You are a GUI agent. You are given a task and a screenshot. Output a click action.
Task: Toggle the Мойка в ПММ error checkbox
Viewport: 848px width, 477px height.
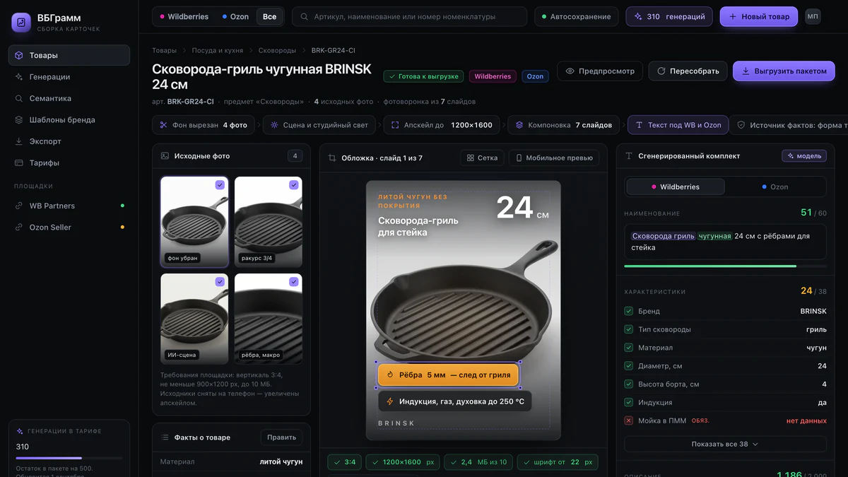[x=629, y=420]
